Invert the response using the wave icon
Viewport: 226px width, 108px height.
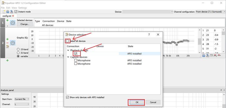point(211,56)
